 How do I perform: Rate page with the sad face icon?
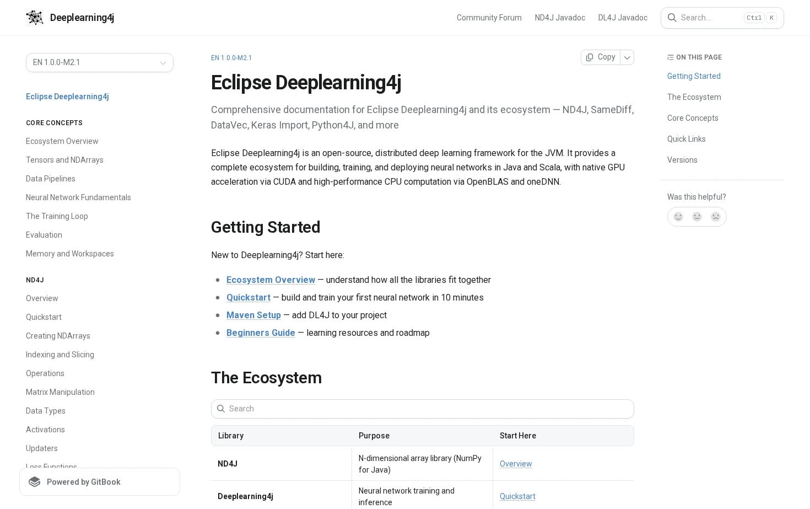point(716,217)
